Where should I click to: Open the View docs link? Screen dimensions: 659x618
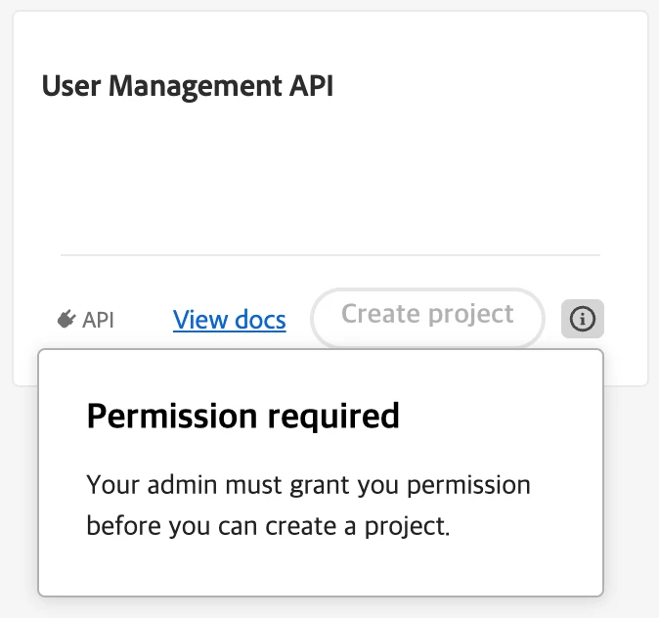pos(229,320)
